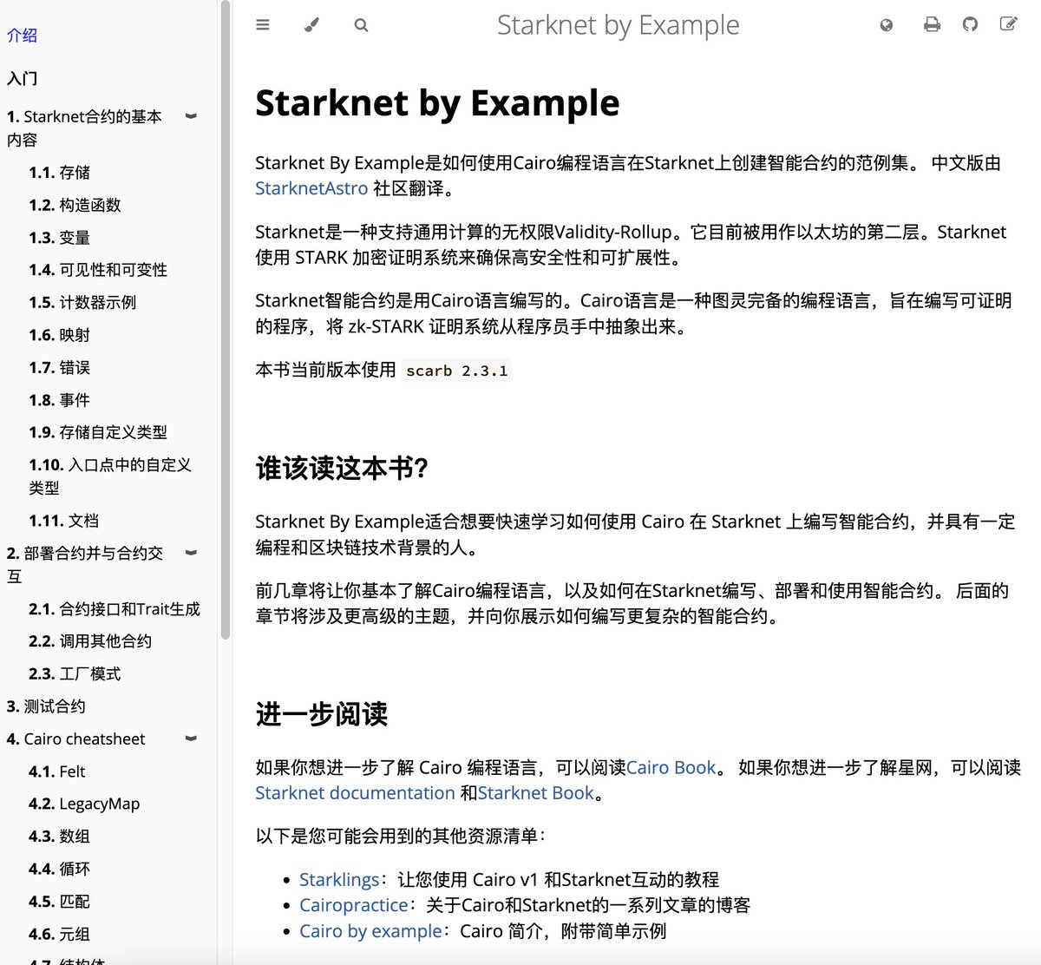Follow the Cairopractice resource link
The image size is (1041, 965).
tap(354, 905)
